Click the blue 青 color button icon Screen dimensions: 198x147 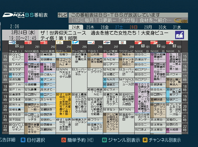pos(23,140)
